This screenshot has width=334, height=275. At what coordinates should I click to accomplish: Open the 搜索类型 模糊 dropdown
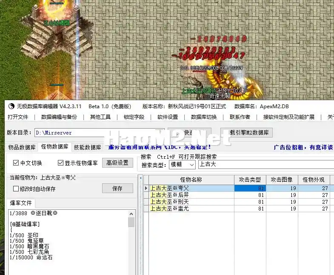[183, 165]
